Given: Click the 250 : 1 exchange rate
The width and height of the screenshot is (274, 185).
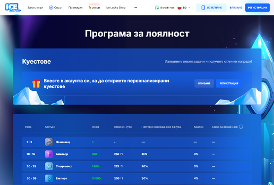Looking at the screenshot, I should coord(118,154).
